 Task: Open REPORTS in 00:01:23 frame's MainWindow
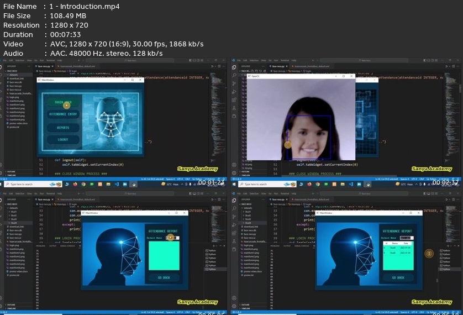point(63,128)
